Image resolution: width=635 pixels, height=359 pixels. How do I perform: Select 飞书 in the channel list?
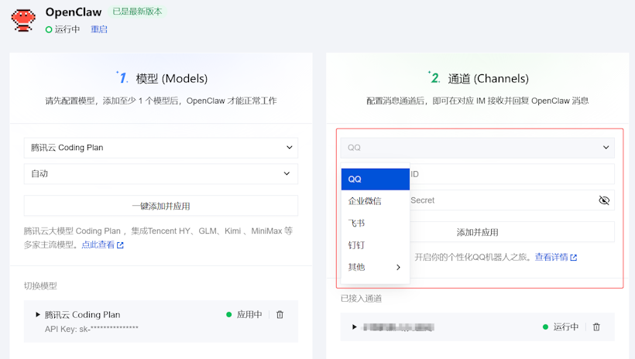click(376, 223)
